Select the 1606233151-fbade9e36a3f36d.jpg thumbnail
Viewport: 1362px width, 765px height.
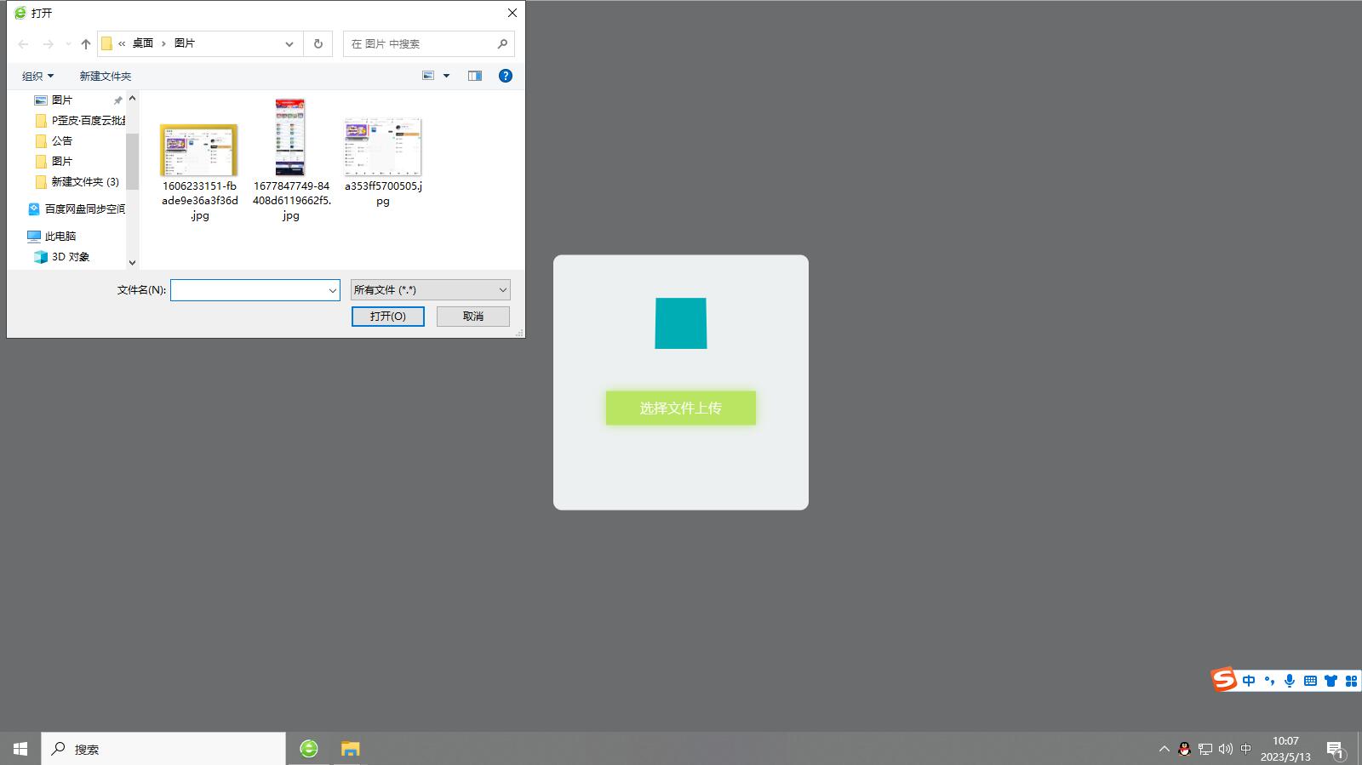(x=199, y=150)
